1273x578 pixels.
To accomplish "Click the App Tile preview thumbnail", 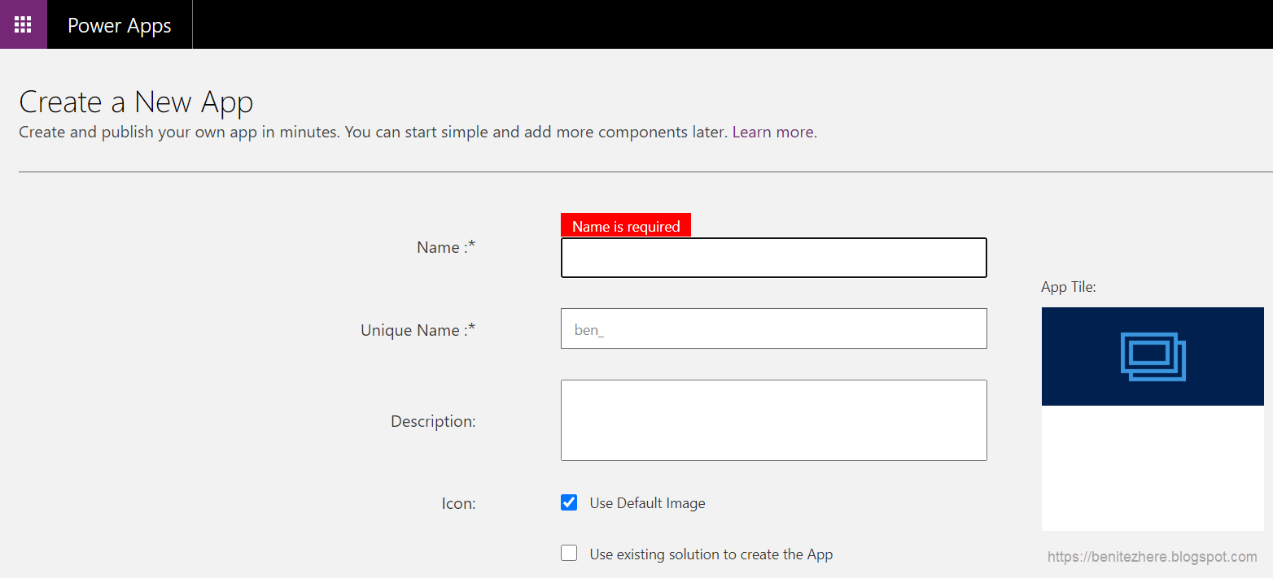I will pyautogui.click(x=1153, y=419).
